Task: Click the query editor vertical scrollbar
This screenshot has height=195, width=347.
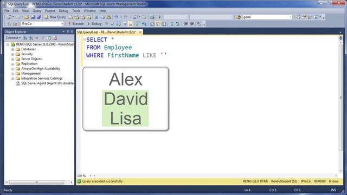Action: pos(340,97)
